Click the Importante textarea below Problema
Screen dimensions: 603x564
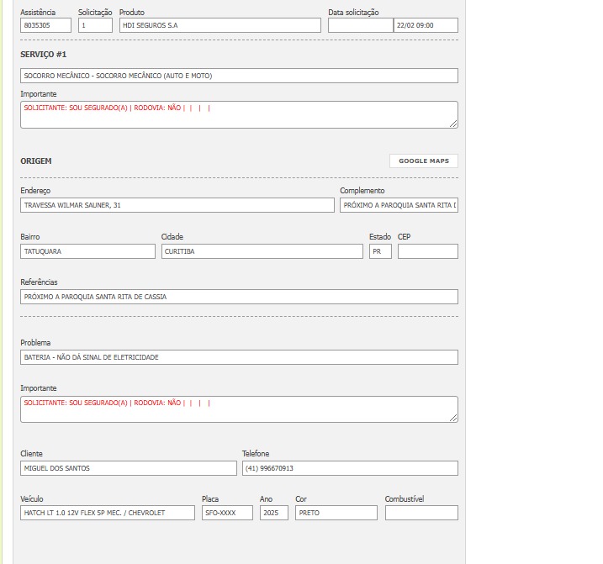(239, 409)
